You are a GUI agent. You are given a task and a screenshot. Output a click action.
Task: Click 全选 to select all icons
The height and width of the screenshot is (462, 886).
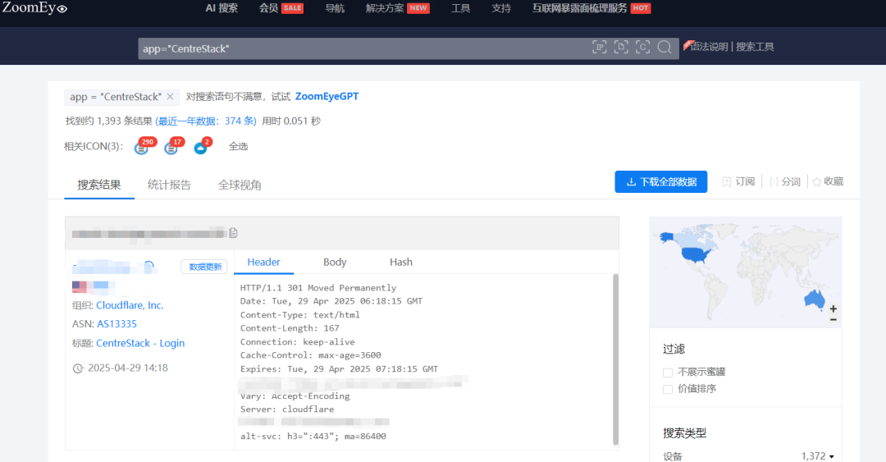239,146
